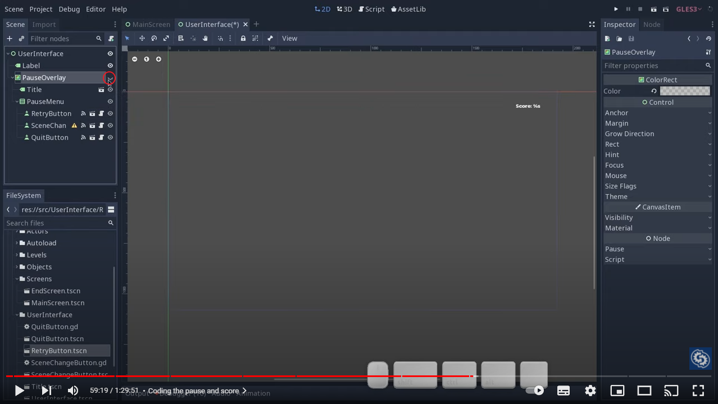Toggle RetryButton visibility eye
The width and height of the screenshot is (718, 404).
point(110,113)
